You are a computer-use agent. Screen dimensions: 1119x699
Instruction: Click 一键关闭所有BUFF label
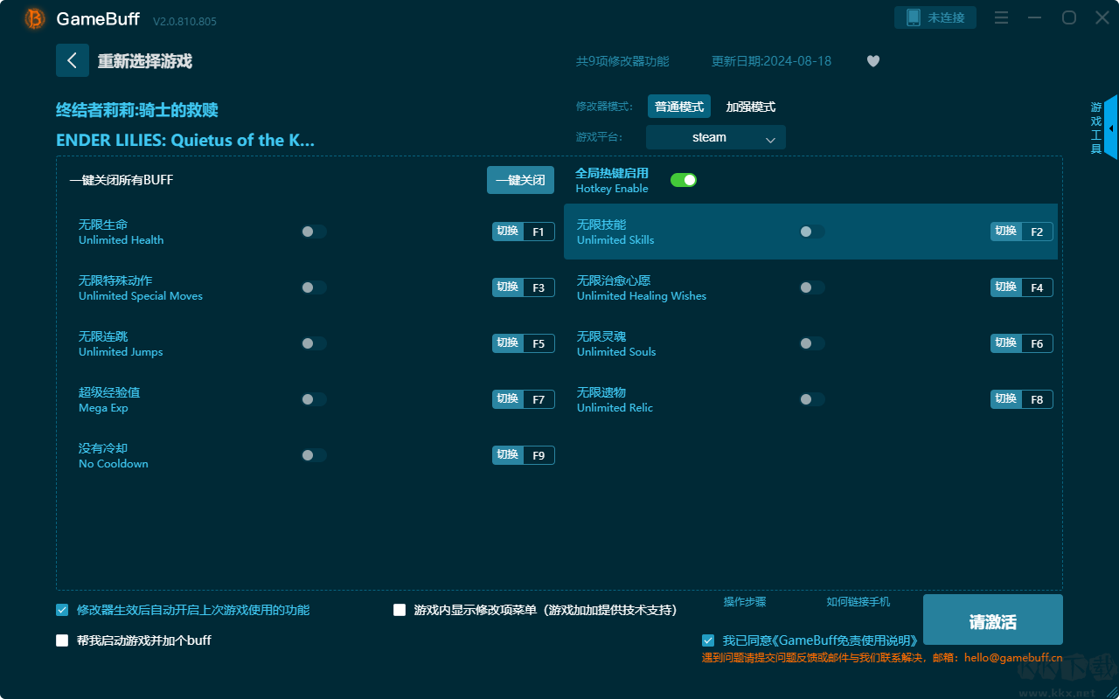tap(122, 180)
